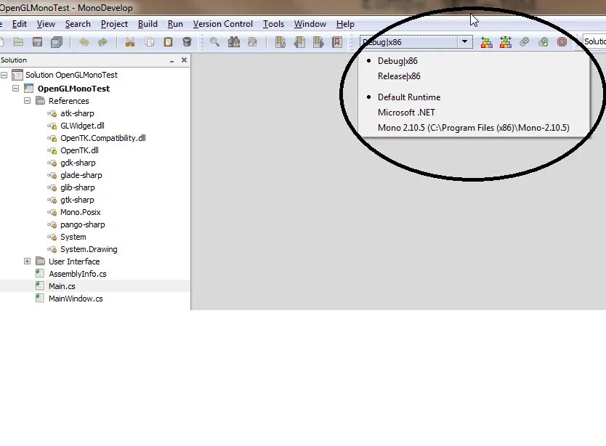Screen dimensions: 606x446
Task: Select glib-sharp reference
Action: (77, 187)
